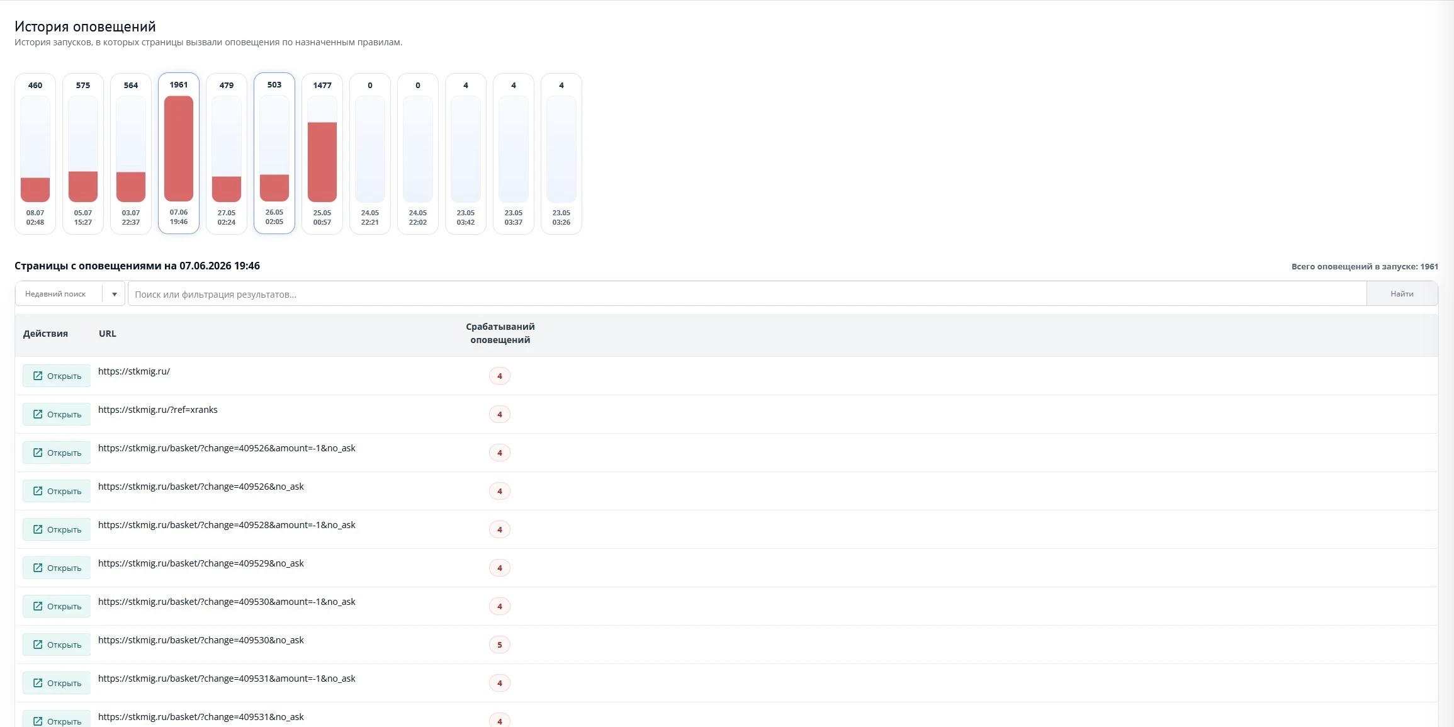The height and width of the screenshot is (727, 1454).
Task: Click URL text basket/?change=409529&no_ask
Action: (x=201, y=563)
